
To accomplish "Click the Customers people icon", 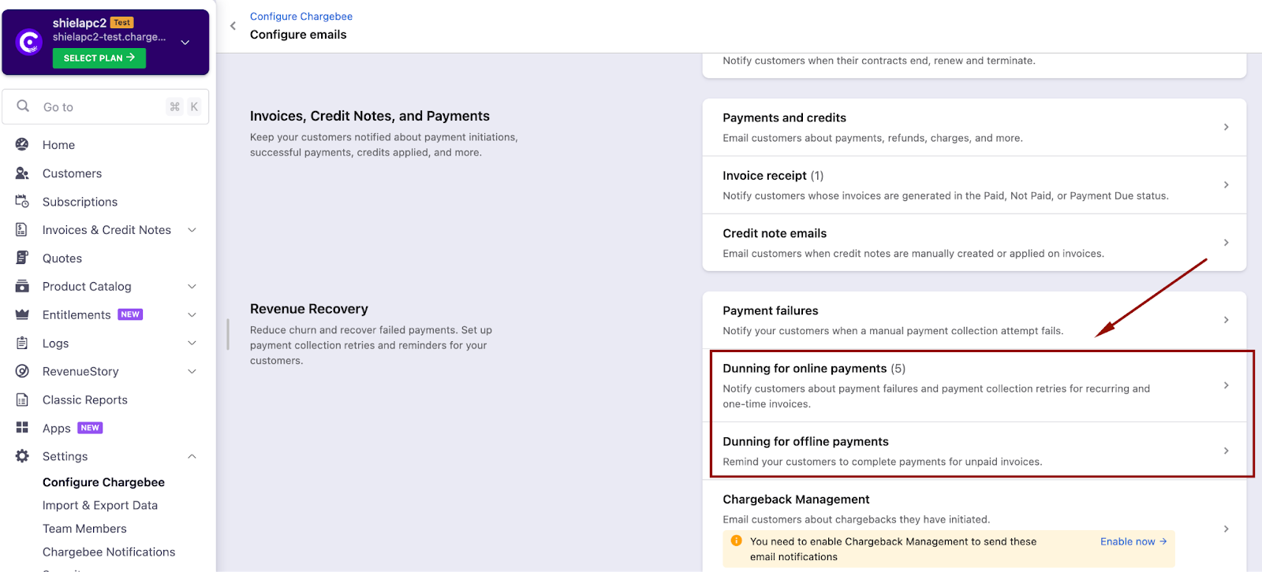I will [x=22, y=173].
